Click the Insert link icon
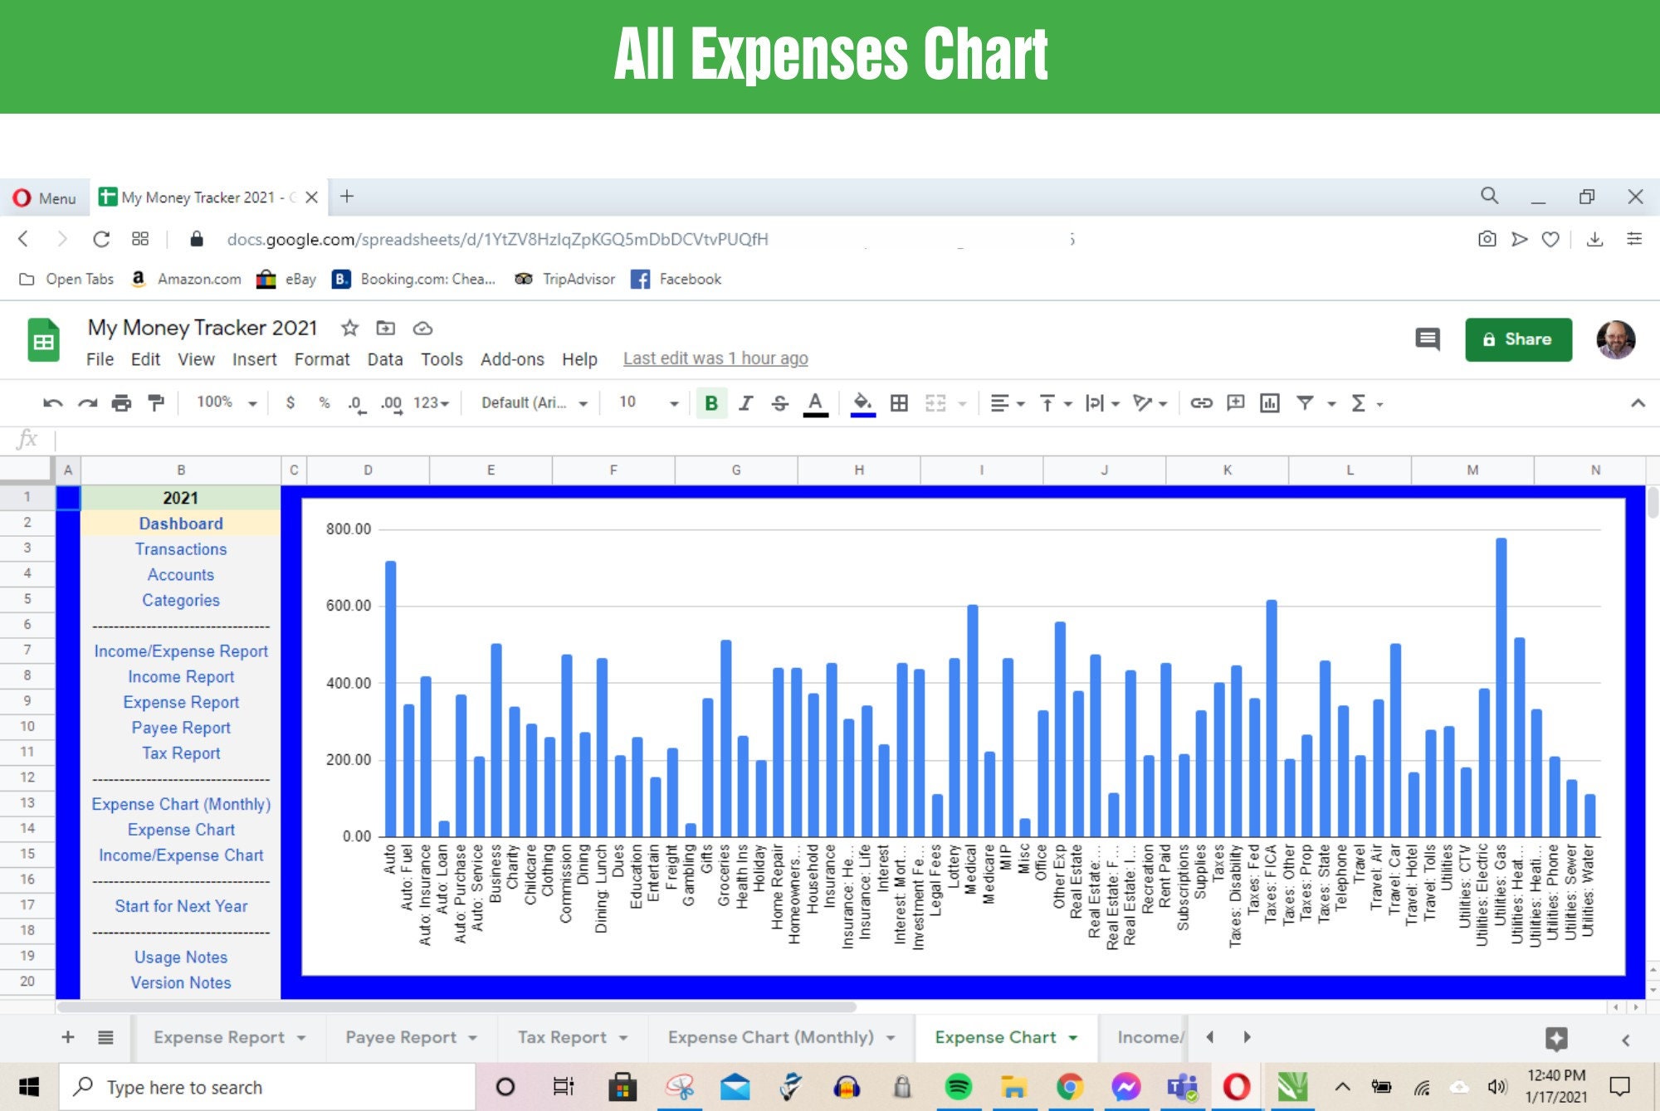This screenshot has height=1111, width=1660. (x=1202, y=403)
